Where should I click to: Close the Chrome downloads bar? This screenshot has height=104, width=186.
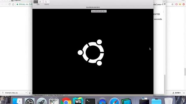[x=184, y=93]
